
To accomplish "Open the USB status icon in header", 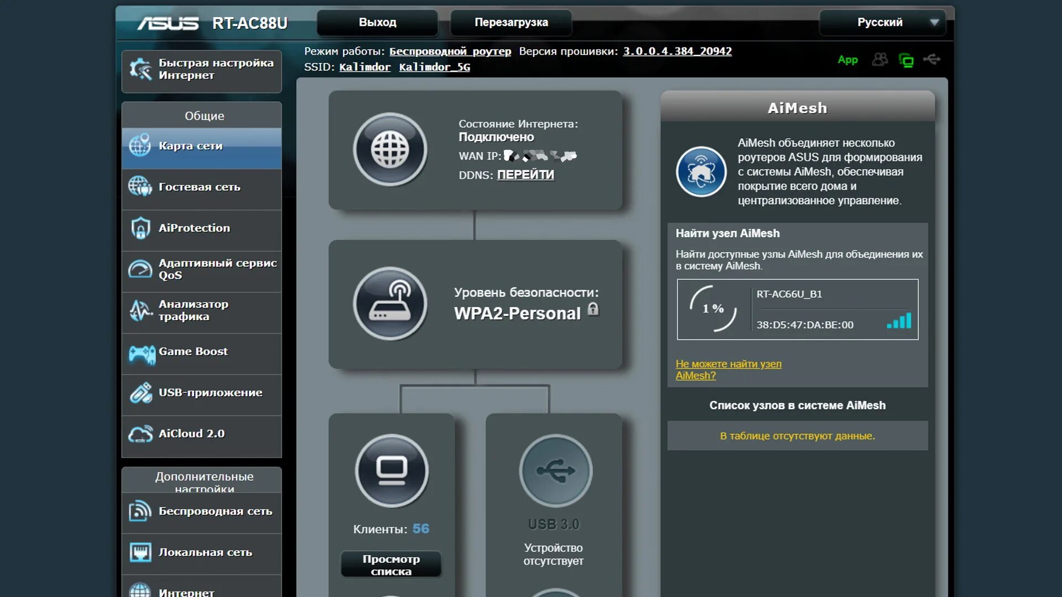I will click(x=933, y=59).
